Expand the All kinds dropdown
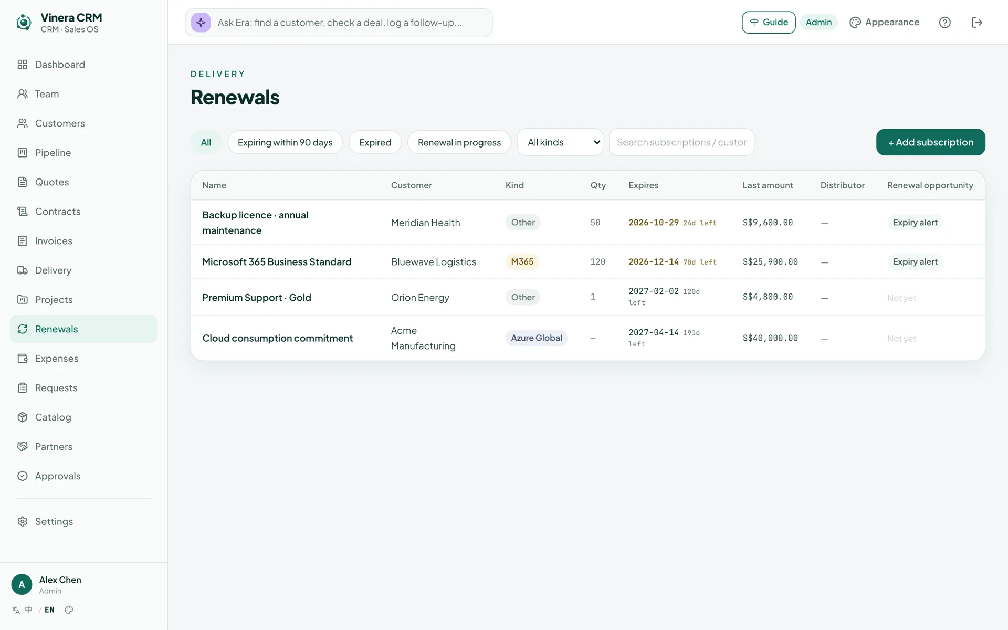The height and width of the screenshot is (630, 1008). [x=560, y=142]
